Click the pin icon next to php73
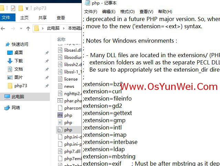The width and height of the screenshot is (220, 166). [x=47, y=86]
